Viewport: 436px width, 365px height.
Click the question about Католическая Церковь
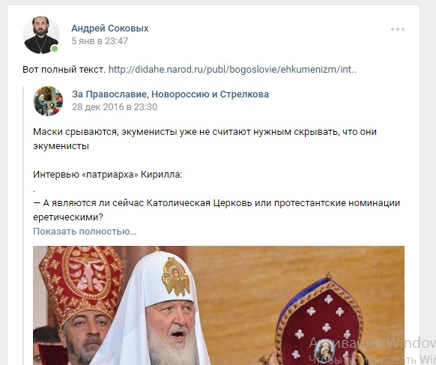[217, 210]
